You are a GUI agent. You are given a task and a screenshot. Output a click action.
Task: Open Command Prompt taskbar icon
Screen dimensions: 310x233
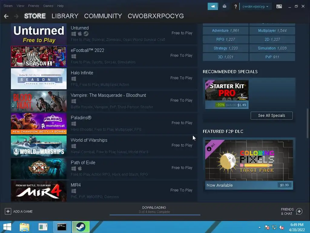click(x=62, y=227)
